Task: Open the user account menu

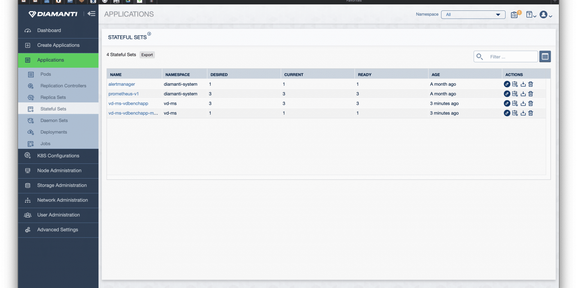Action: [x=546, y=15]
